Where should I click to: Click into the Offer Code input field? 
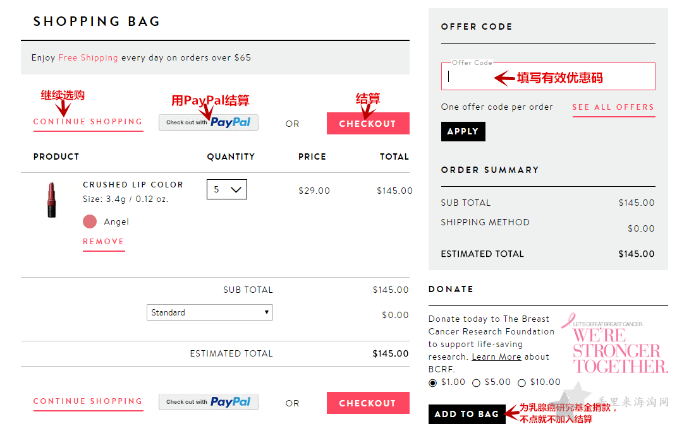click(x=548, y=76)
